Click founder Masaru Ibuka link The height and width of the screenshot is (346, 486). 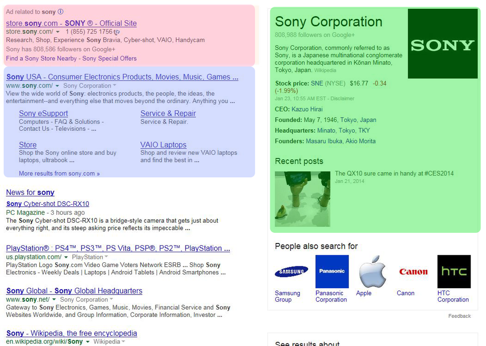[x=324, y=141]
